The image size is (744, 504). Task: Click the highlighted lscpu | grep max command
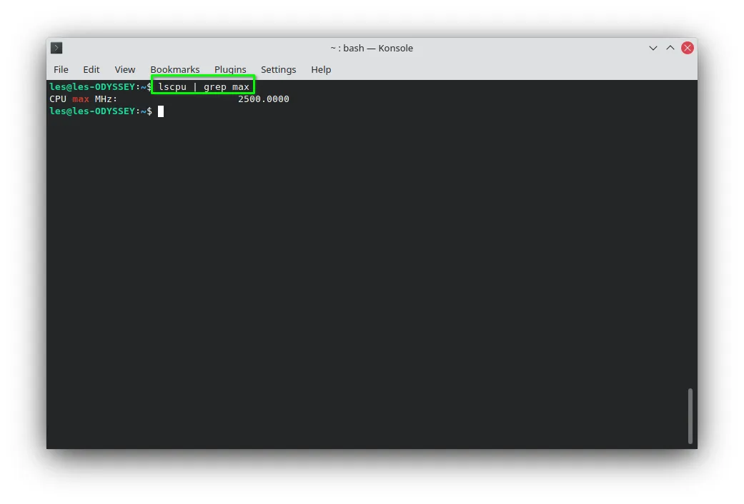[204, 87]
